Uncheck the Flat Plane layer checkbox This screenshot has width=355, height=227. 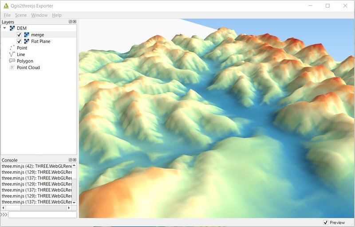coord(19,41)
